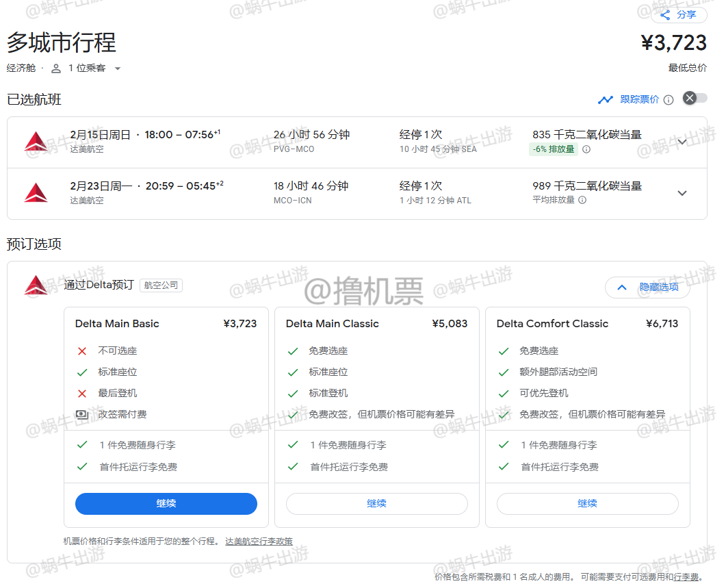The height and width of the screenshot is (586, 726).
Task: Dismiss price tracking with the X button
Action: (690, 98)
